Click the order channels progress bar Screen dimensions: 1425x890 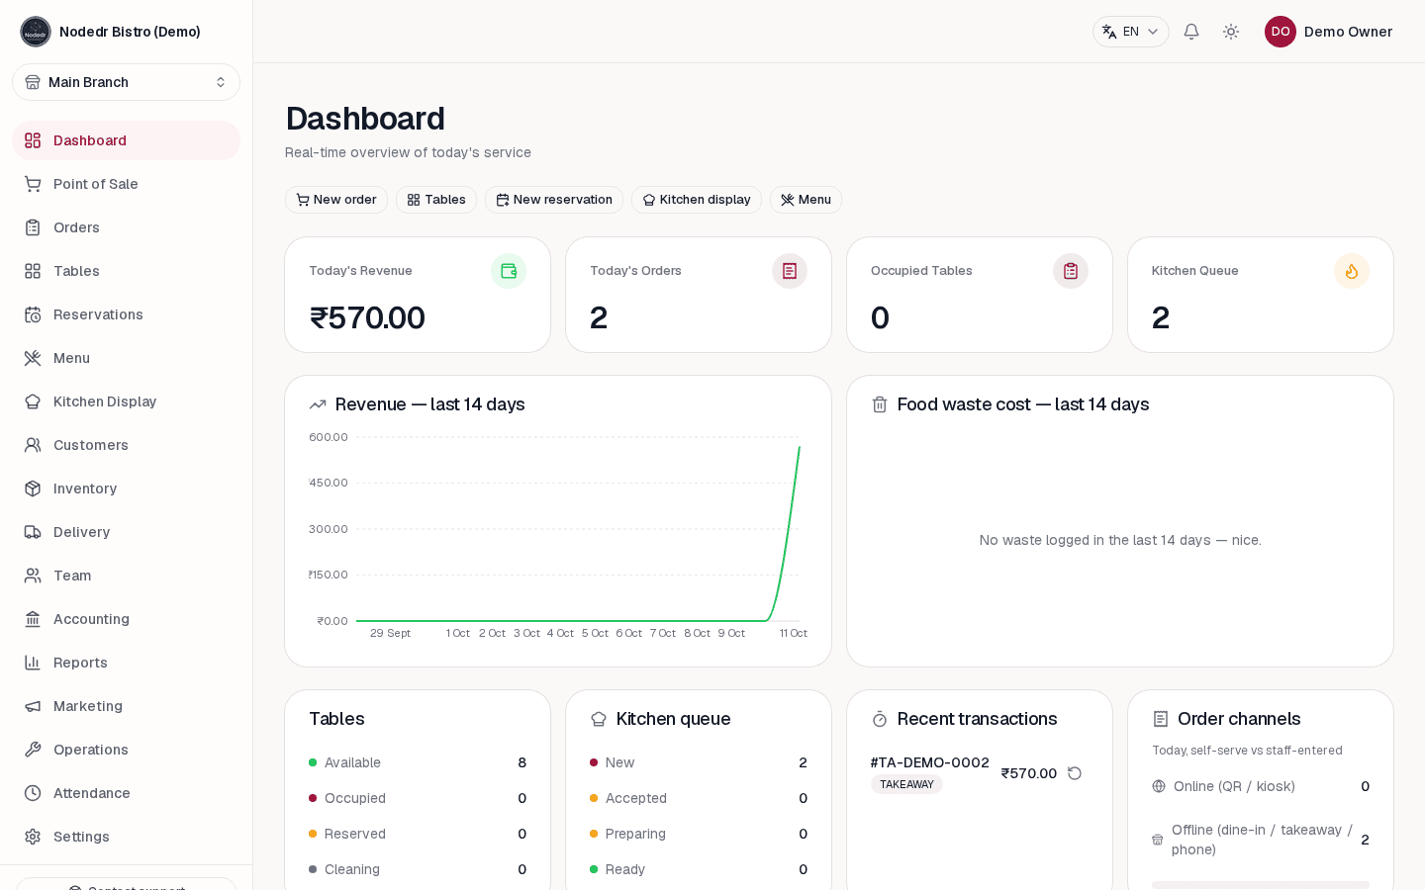(x=1261, y=885)
